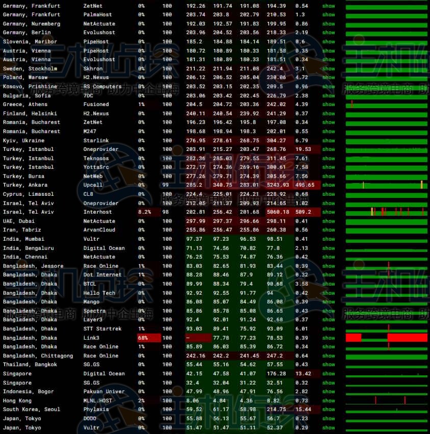The width and height of the screenshot is (430, 434).
Task: Click the latency graph for Hong Kong
Action: click(x=387, y=401)
